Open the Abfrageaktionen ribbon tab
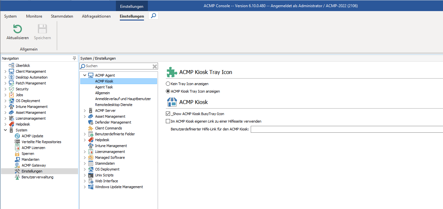The width and height of the screenshot is (443, 209). click(96, 16)
